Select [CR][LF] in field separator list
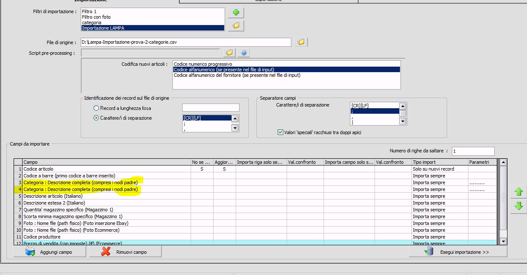This screenshot has height=275, width=527. pos(375,106)
